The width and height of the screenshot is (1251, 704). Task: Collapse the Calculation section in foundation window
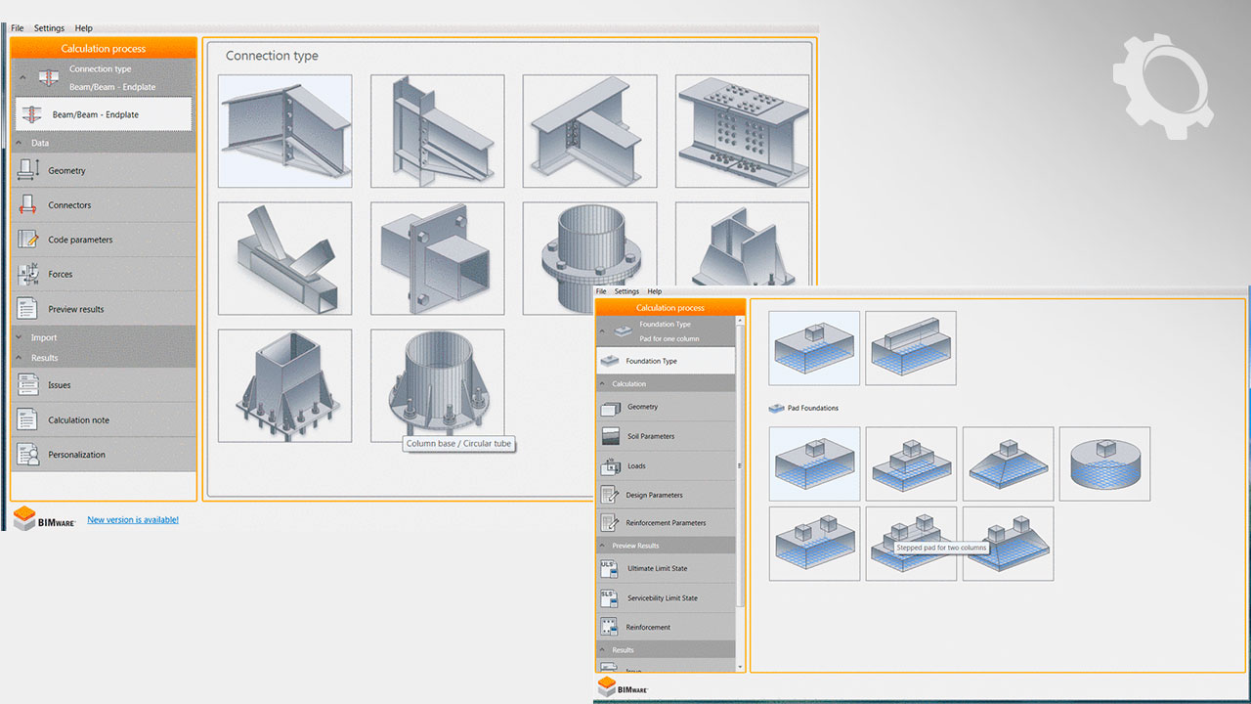coord(628,384)
